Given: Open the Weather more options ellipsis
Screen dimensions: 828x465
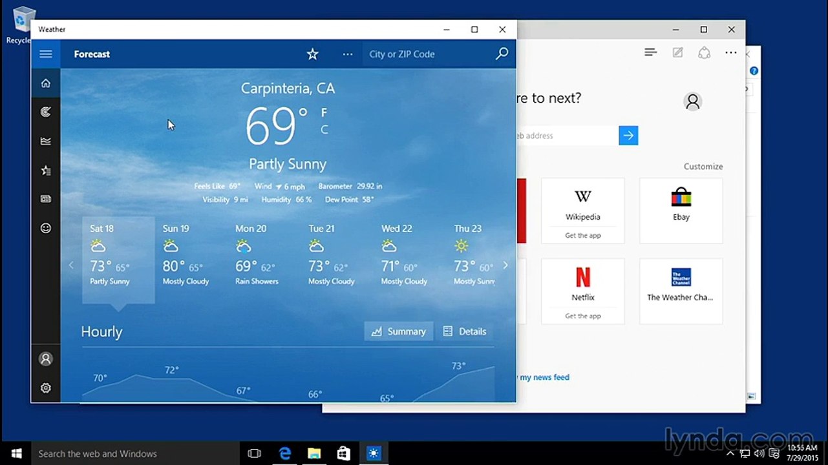Looking at the screenshot, I should pos(348,54).
